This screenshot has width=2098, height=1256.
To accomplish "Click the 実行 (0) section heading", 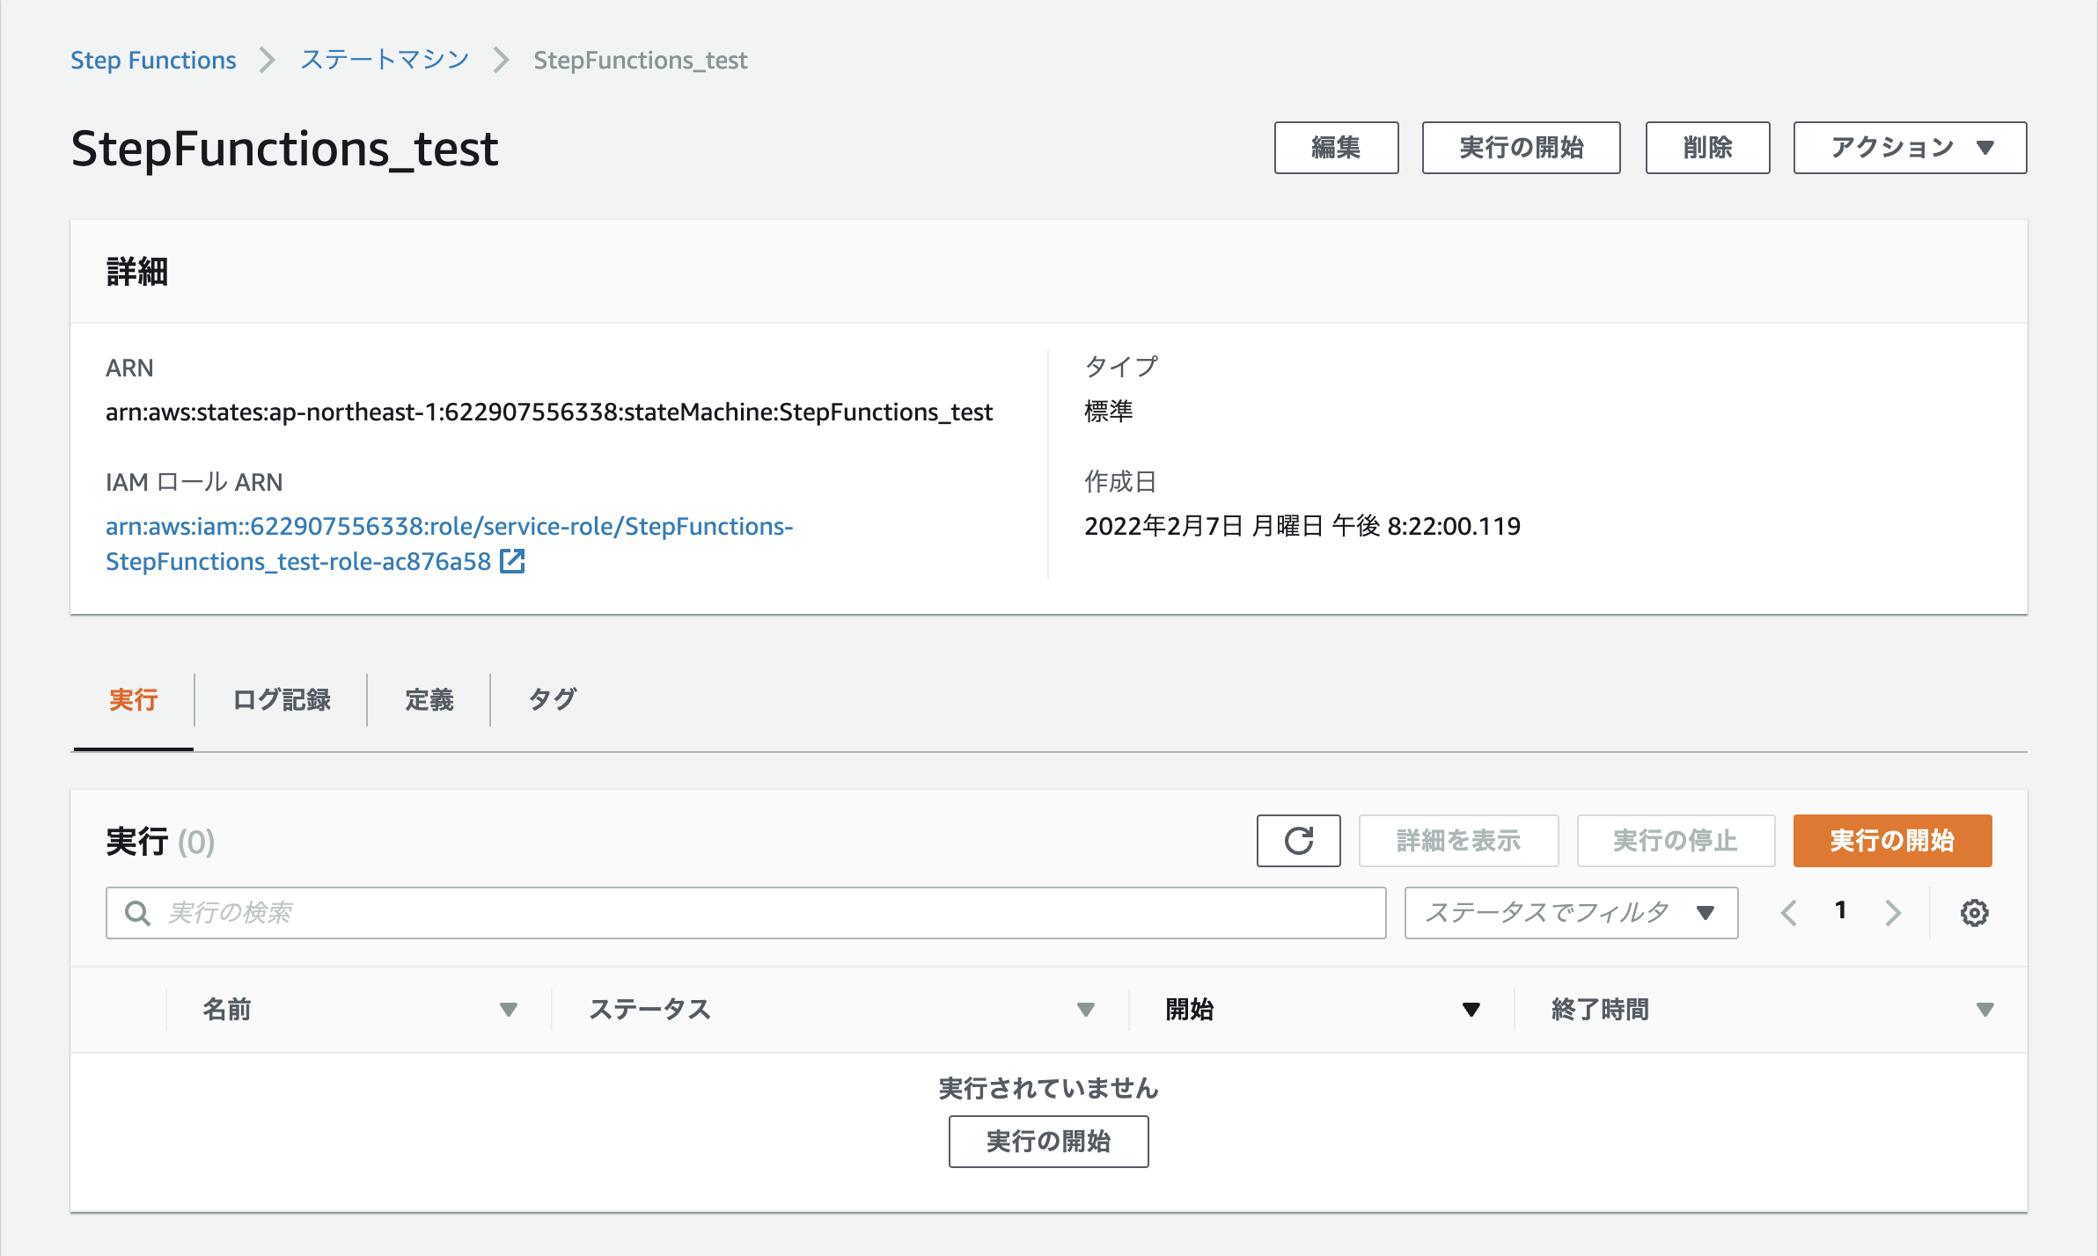I will (x=160, y=842).
